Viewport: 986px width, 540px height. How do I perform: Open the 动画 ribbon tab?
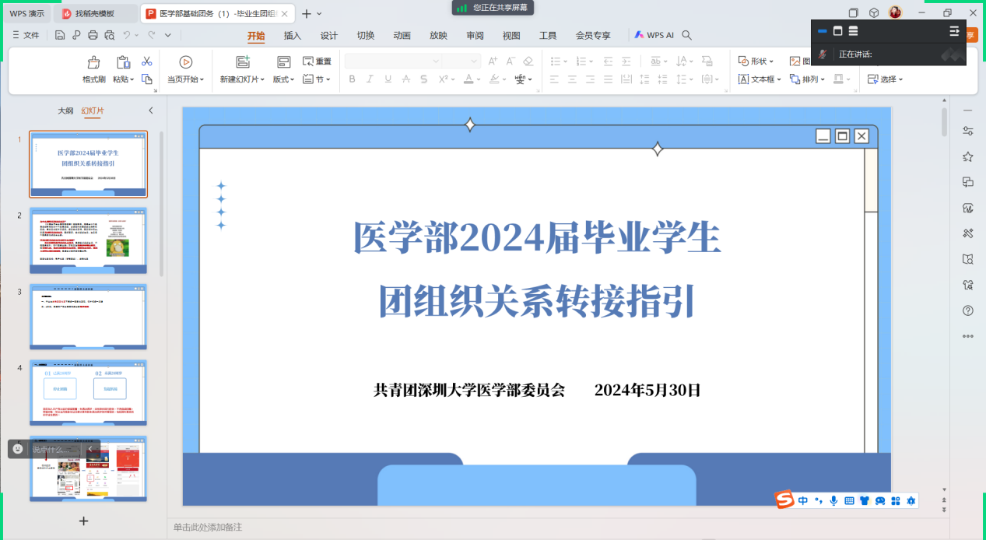[402, 36]
